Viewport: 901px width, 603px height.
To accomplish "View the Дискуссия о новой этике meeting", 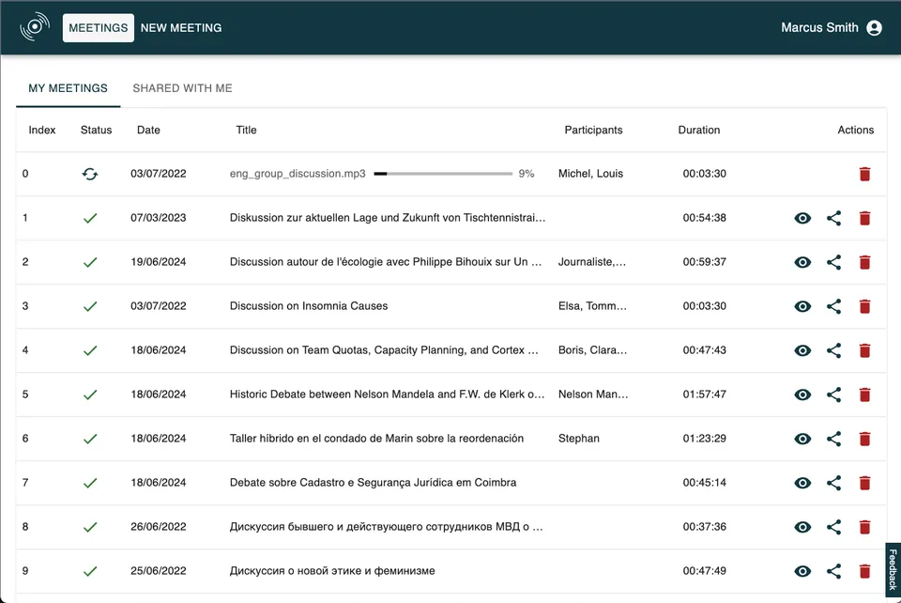I will 802,571.
